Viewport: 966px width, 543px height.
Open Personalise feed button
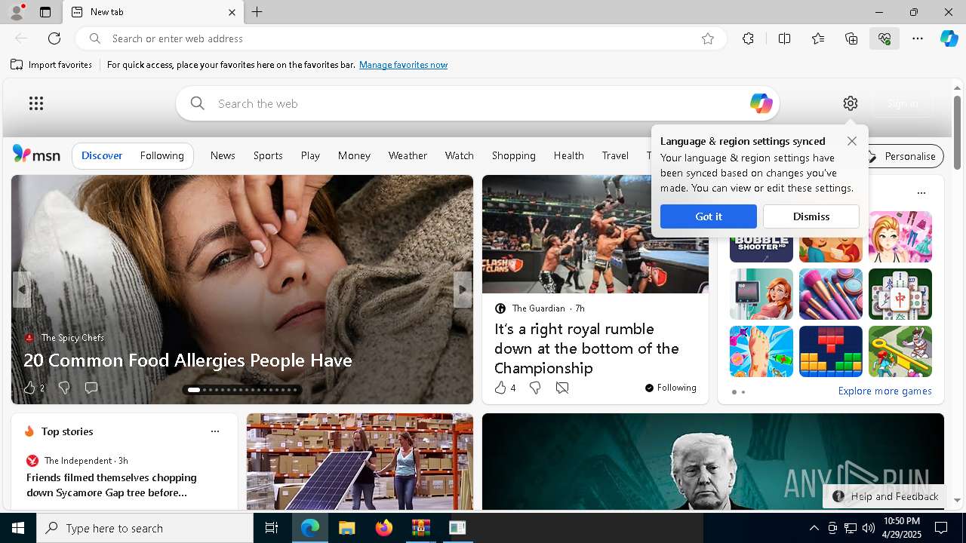coord(903,156)
